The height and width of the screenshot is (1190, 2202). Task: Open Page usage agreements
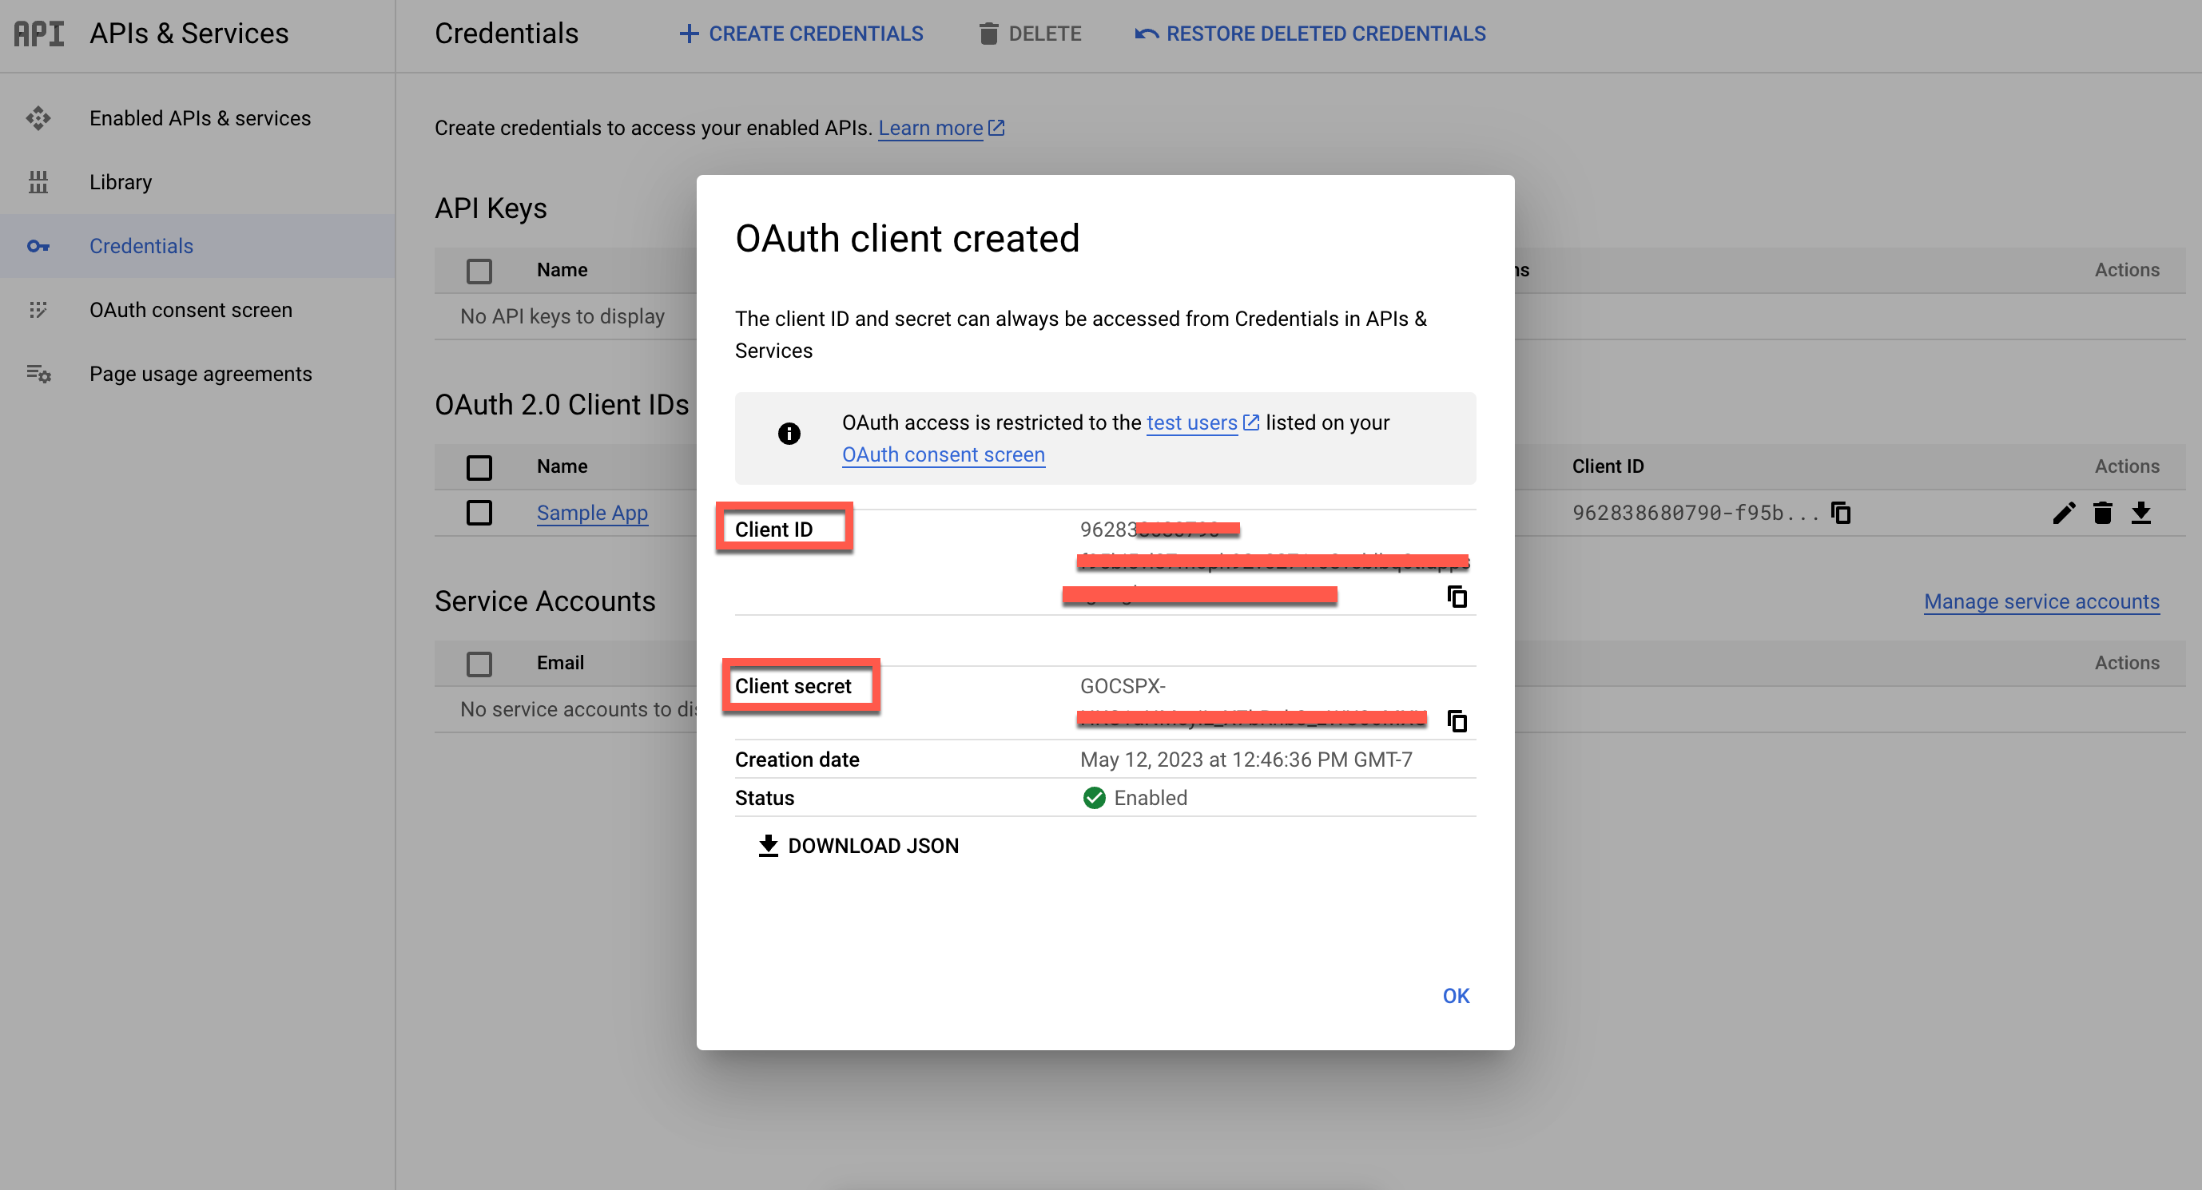pyautogui.click(x=201, y=374)
